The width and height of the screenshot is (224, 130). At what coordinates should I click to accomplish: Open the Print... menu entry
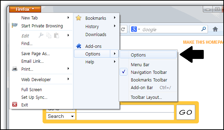(27, 69)
